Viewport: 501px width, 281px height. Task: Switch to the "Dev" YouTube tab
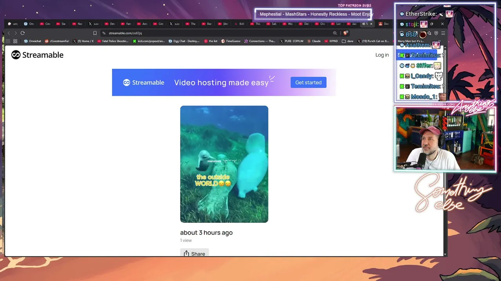(x=110, y=24)
